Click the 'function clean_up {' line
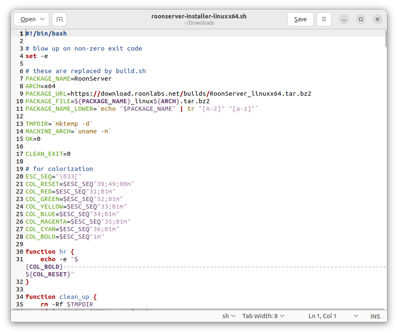Image resolution: width=398 pixels, height=334 pixels. (61, 297)
